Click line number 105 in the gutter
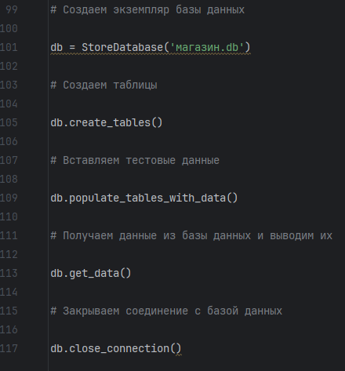 (9, 122)
